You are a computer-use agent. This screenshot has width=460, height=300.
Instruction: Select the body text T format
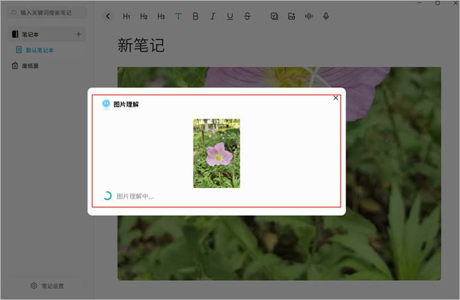(178, 17)
